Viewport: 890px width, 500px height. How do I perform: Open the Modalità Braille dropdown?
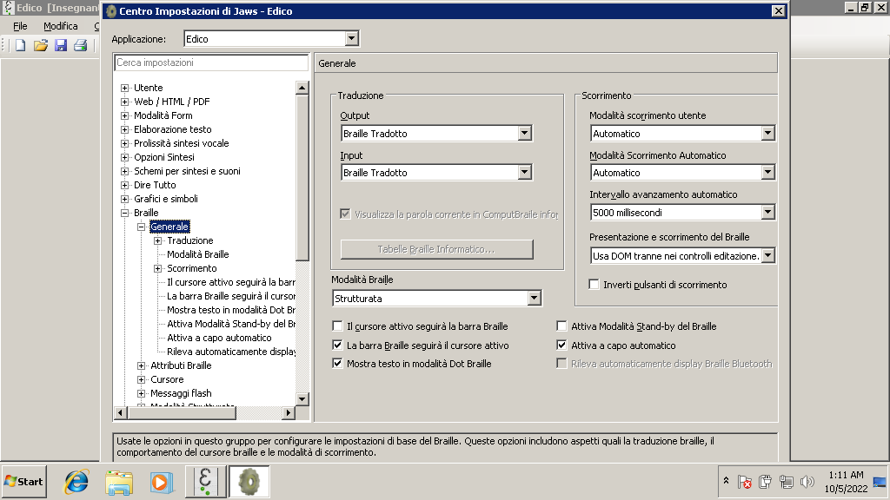pos(535,299)
